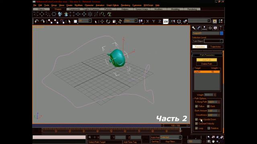This screenshot has height=144, width=257.
Task: Open the Selected key mode dropdown
Action: pyautogui.click(x=180, y=137)
